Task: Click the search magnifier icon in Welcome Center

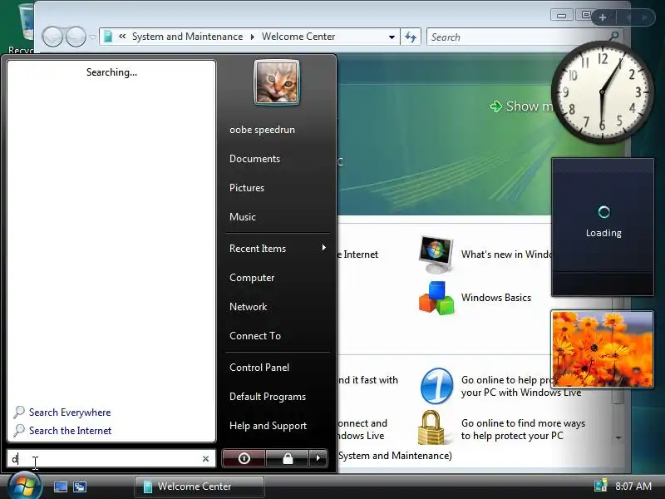Action: click(x=614, y=37)
